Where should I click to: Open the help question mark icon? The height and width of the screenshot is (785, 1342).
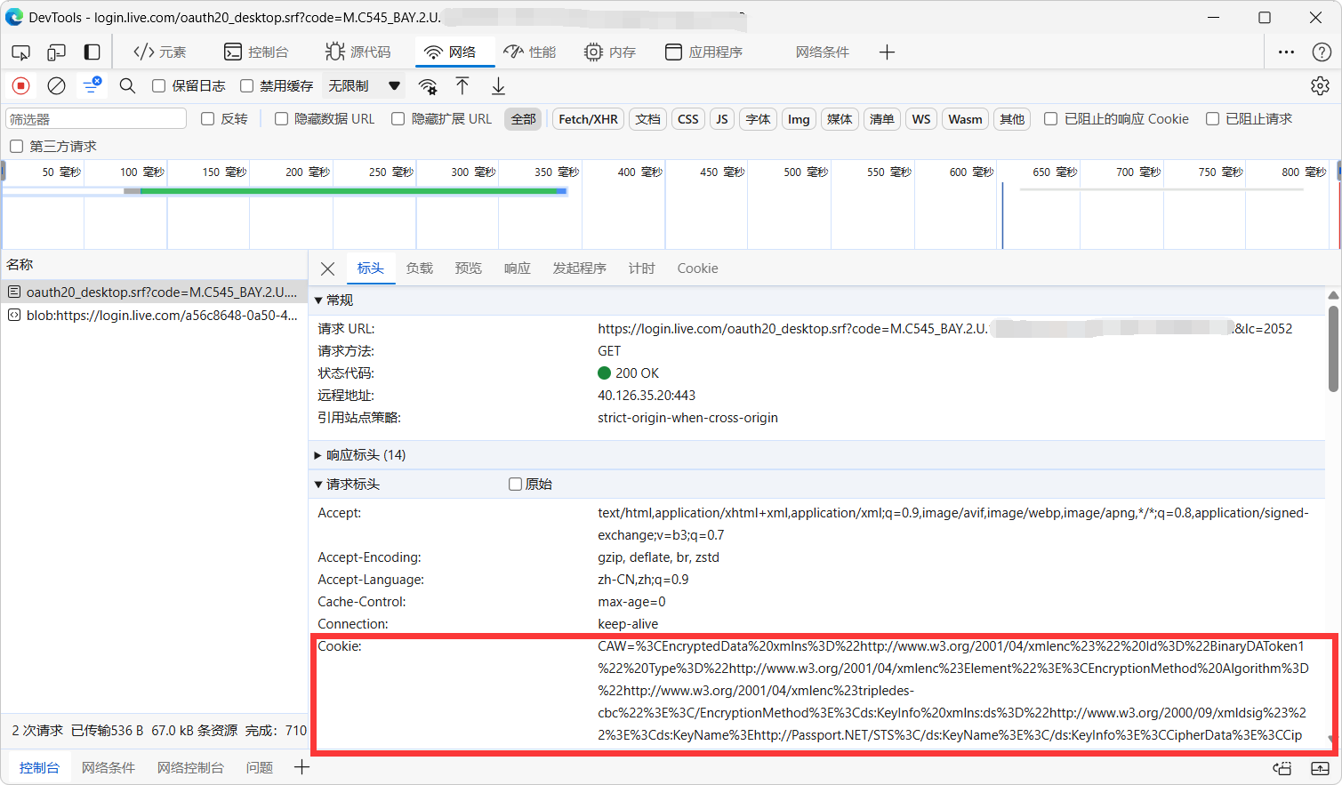pyautogui.click(x=1322, y=52)
